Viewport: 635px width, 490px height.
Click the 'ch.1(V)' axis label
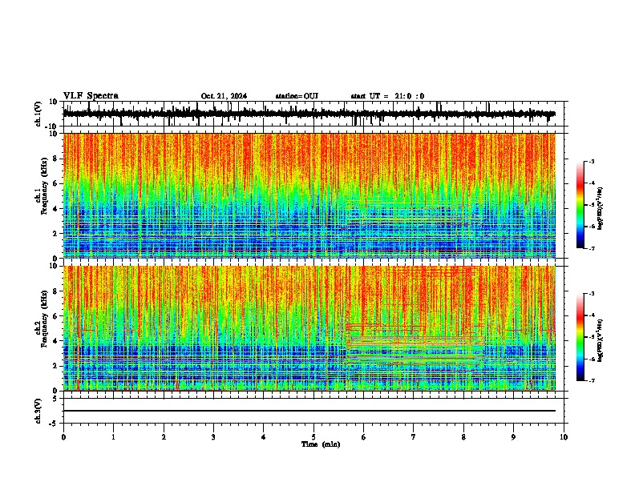tap(38, 114)
